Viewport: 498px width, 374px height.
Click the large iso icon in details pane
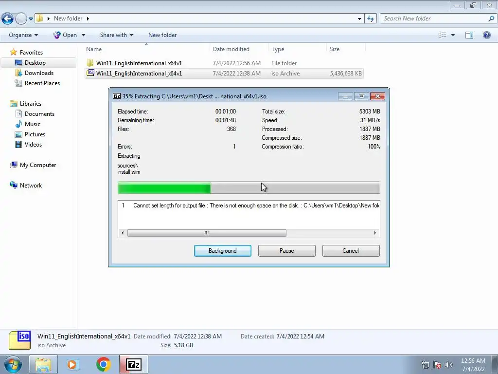tap(19, 340)
